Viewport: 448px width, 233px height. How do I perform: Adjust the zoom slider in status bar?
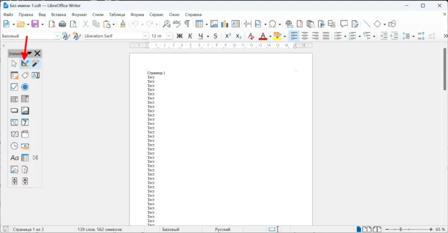click(401, 230)
